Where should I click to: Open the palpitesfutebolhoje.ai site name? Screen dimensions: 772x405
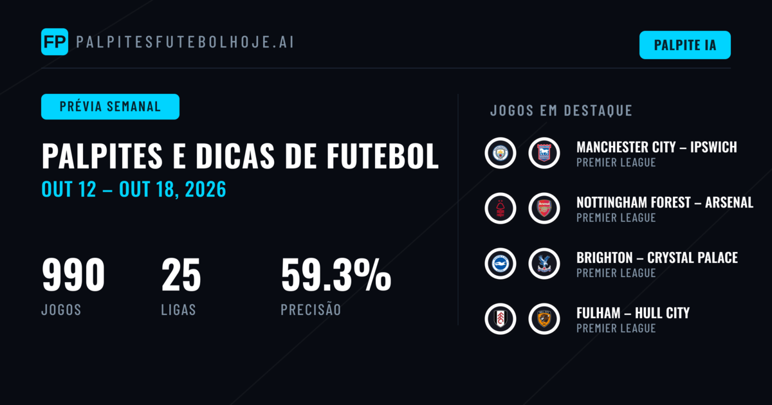pos(185,42)
